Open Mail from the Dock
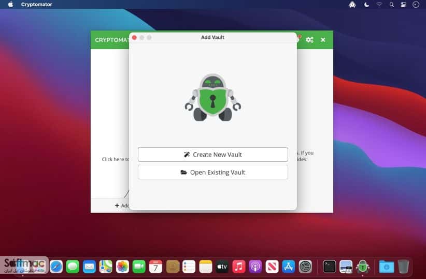The image size is (426, 279). [89, 267]
